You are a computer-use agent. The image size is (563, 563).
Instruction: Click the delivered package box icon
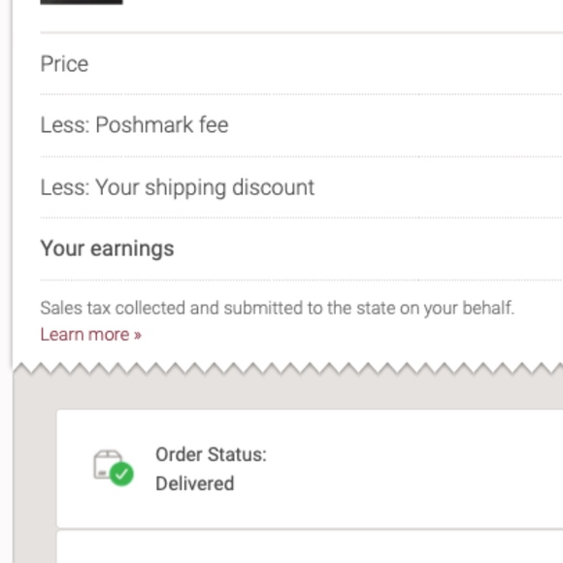(x=108, y=465)
